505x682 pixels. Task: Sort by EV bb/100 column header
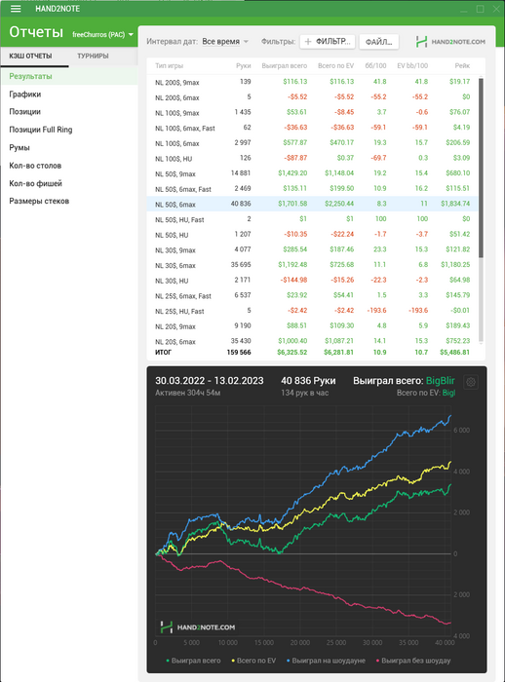(x=412, y=65)
